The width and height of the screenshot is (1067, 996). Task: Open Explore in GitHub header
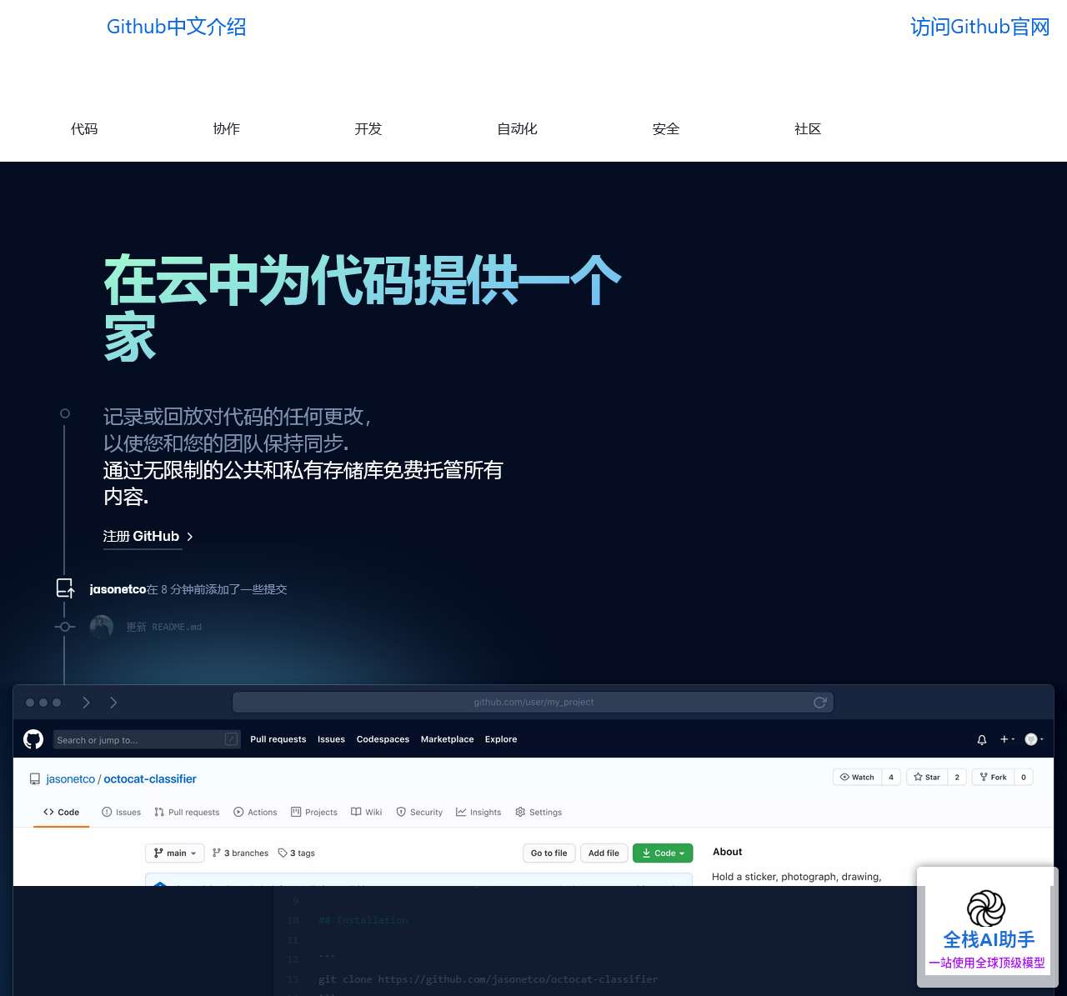(x=501, y=739)
